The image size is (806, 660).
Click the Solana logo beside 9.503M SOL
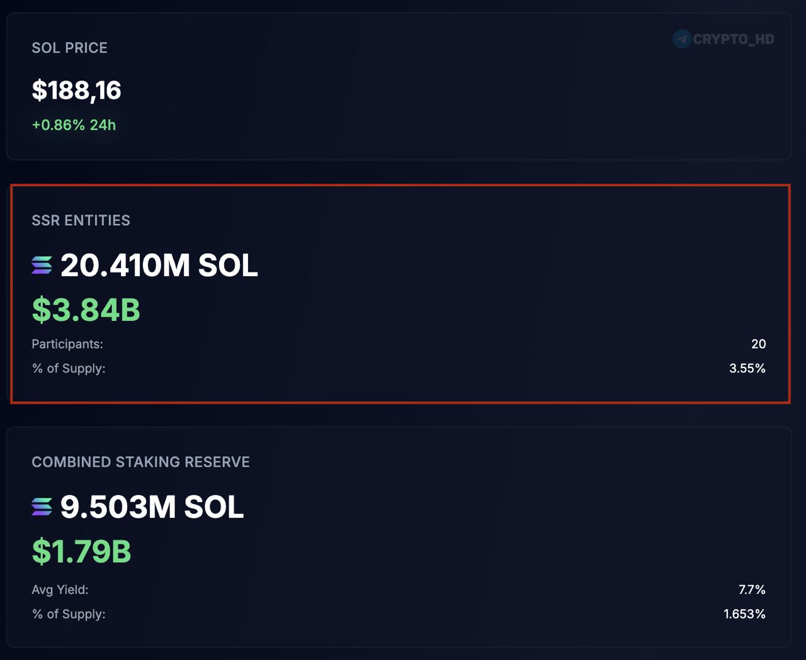(42, 506)
